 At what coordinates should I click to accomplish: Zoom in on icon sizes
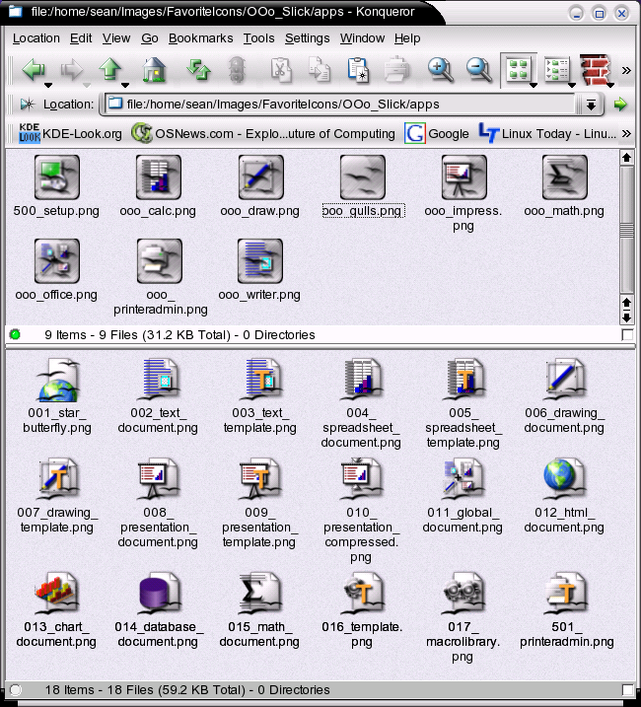tap(440, 70)
